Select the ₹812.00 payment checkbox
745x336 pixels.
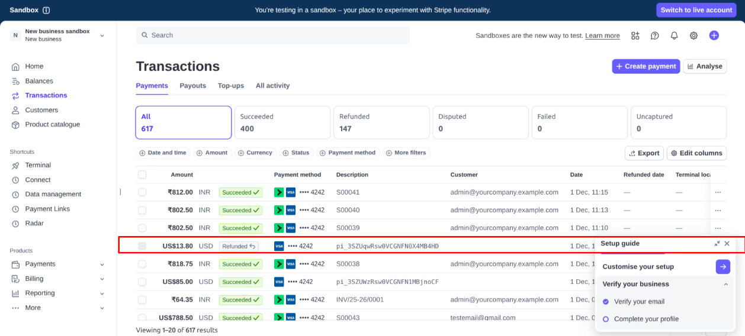142,192
